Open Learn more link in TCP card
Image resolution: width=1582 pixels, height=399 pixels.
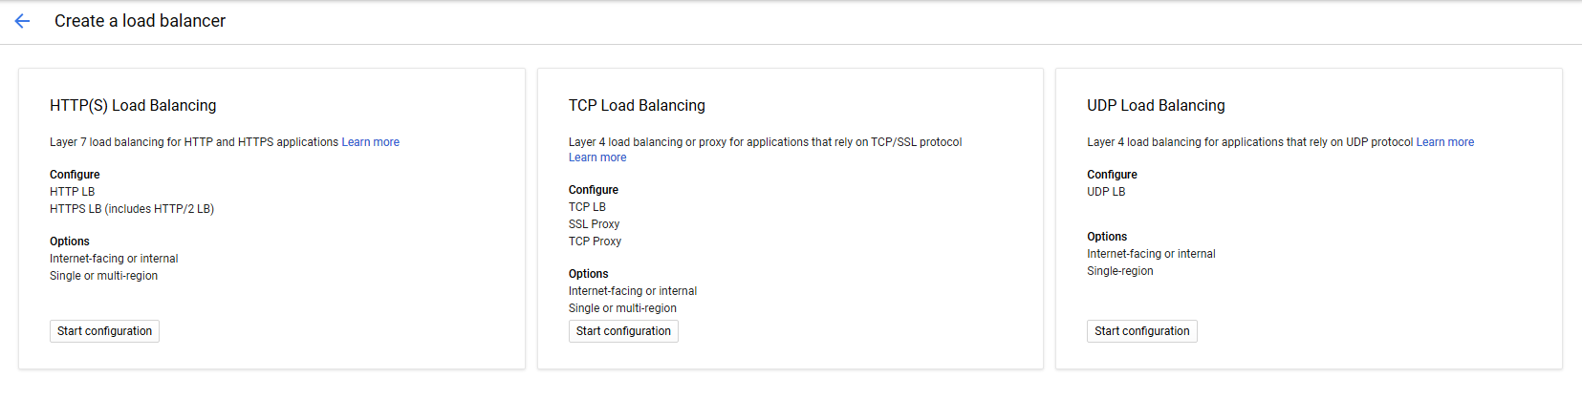pyautogui.click(x=597, y=157)
